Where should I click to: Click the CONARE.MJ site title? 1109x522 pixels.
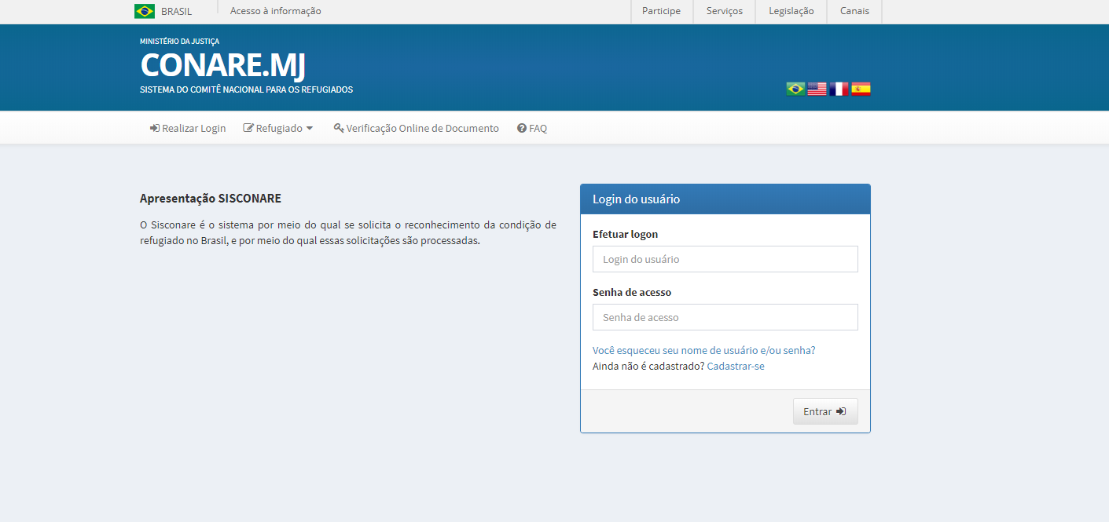[x=222, y=65]
